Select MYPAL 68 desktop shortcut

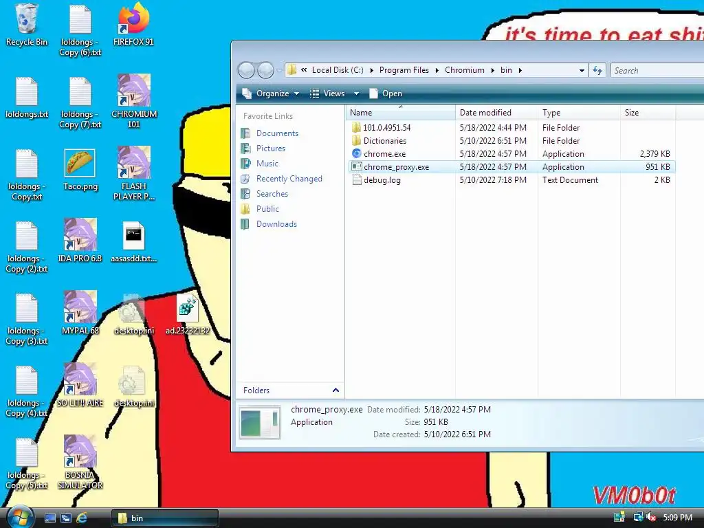click(80, 313)
